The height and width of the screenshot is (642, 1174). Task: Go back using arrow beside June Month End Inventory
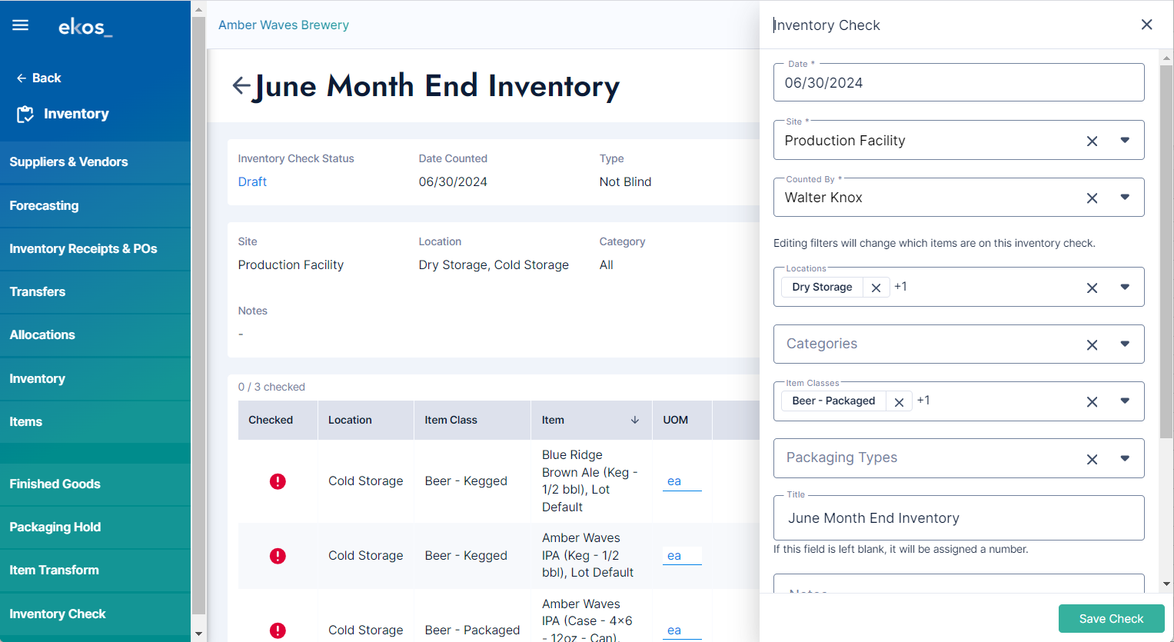241,85
